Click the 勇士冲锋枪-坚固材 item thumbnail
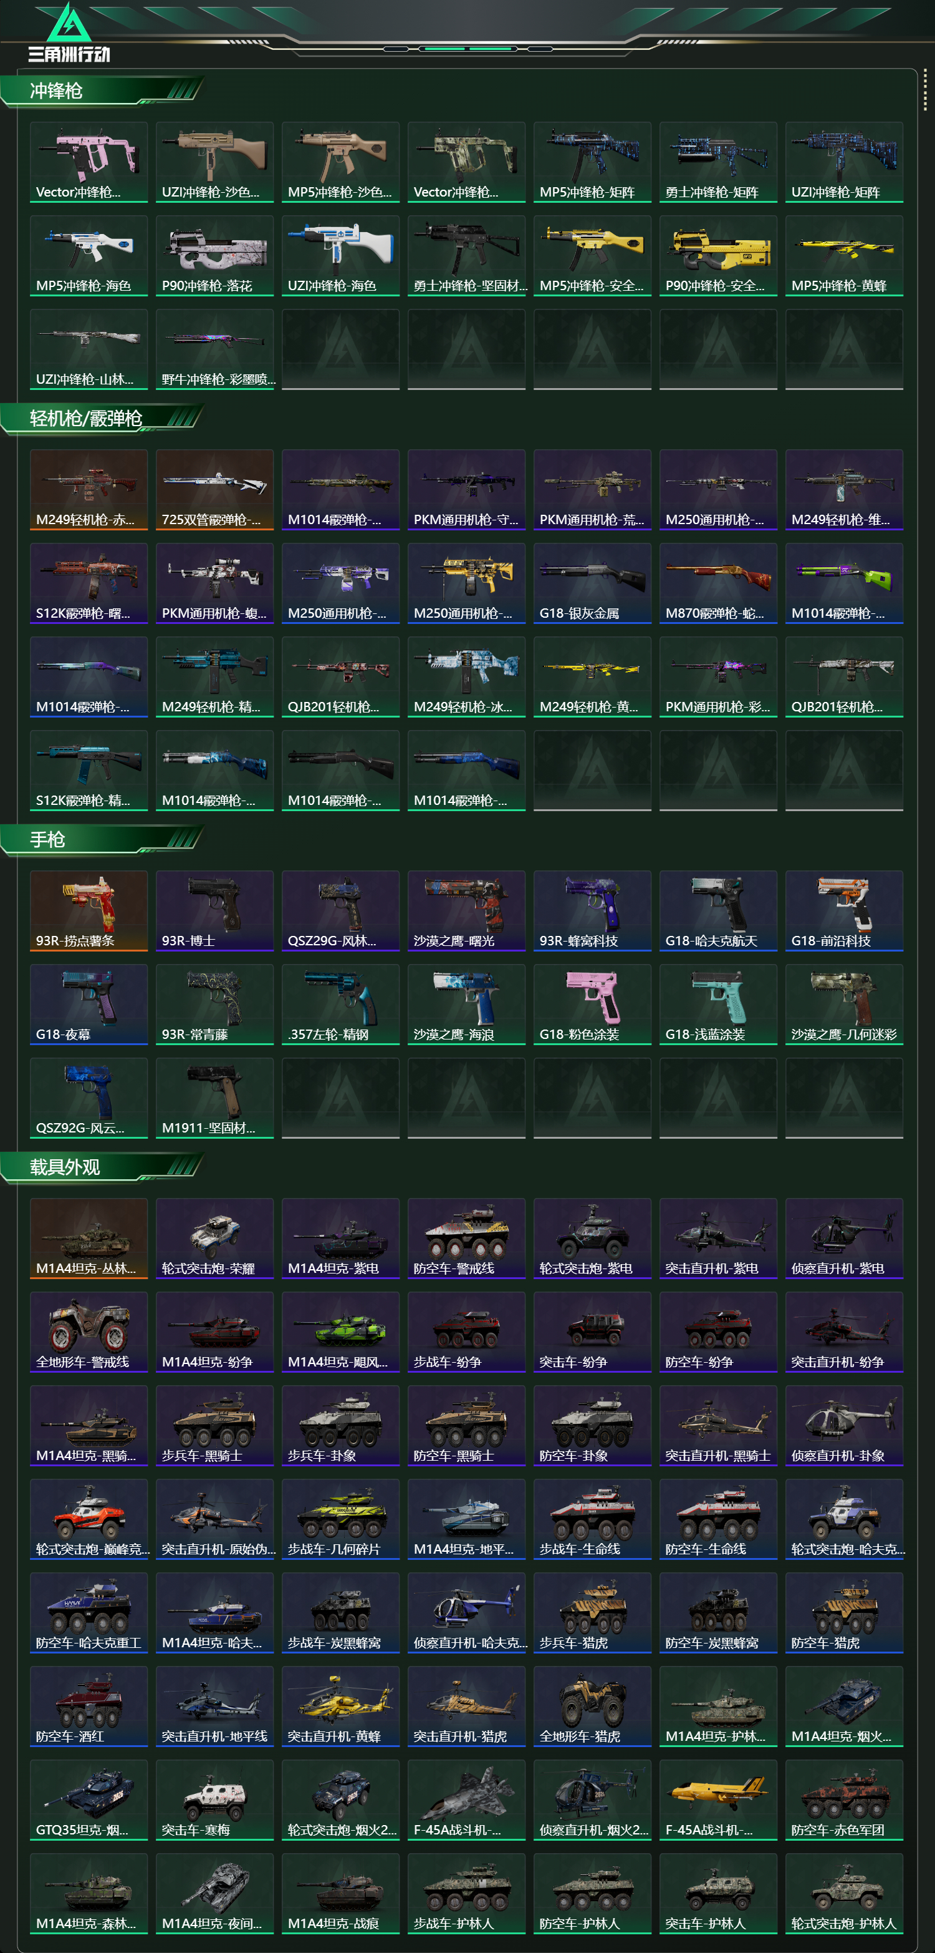 click(466, 255)
